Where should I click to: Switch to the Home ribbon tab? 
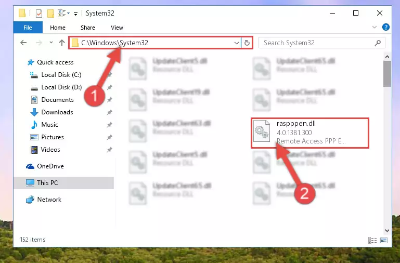(58, 28)
